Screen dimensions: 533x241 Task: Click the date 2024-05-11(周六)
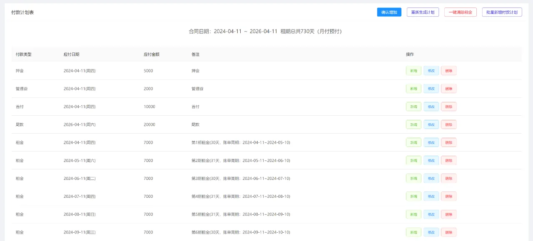(x=80, y=160)
